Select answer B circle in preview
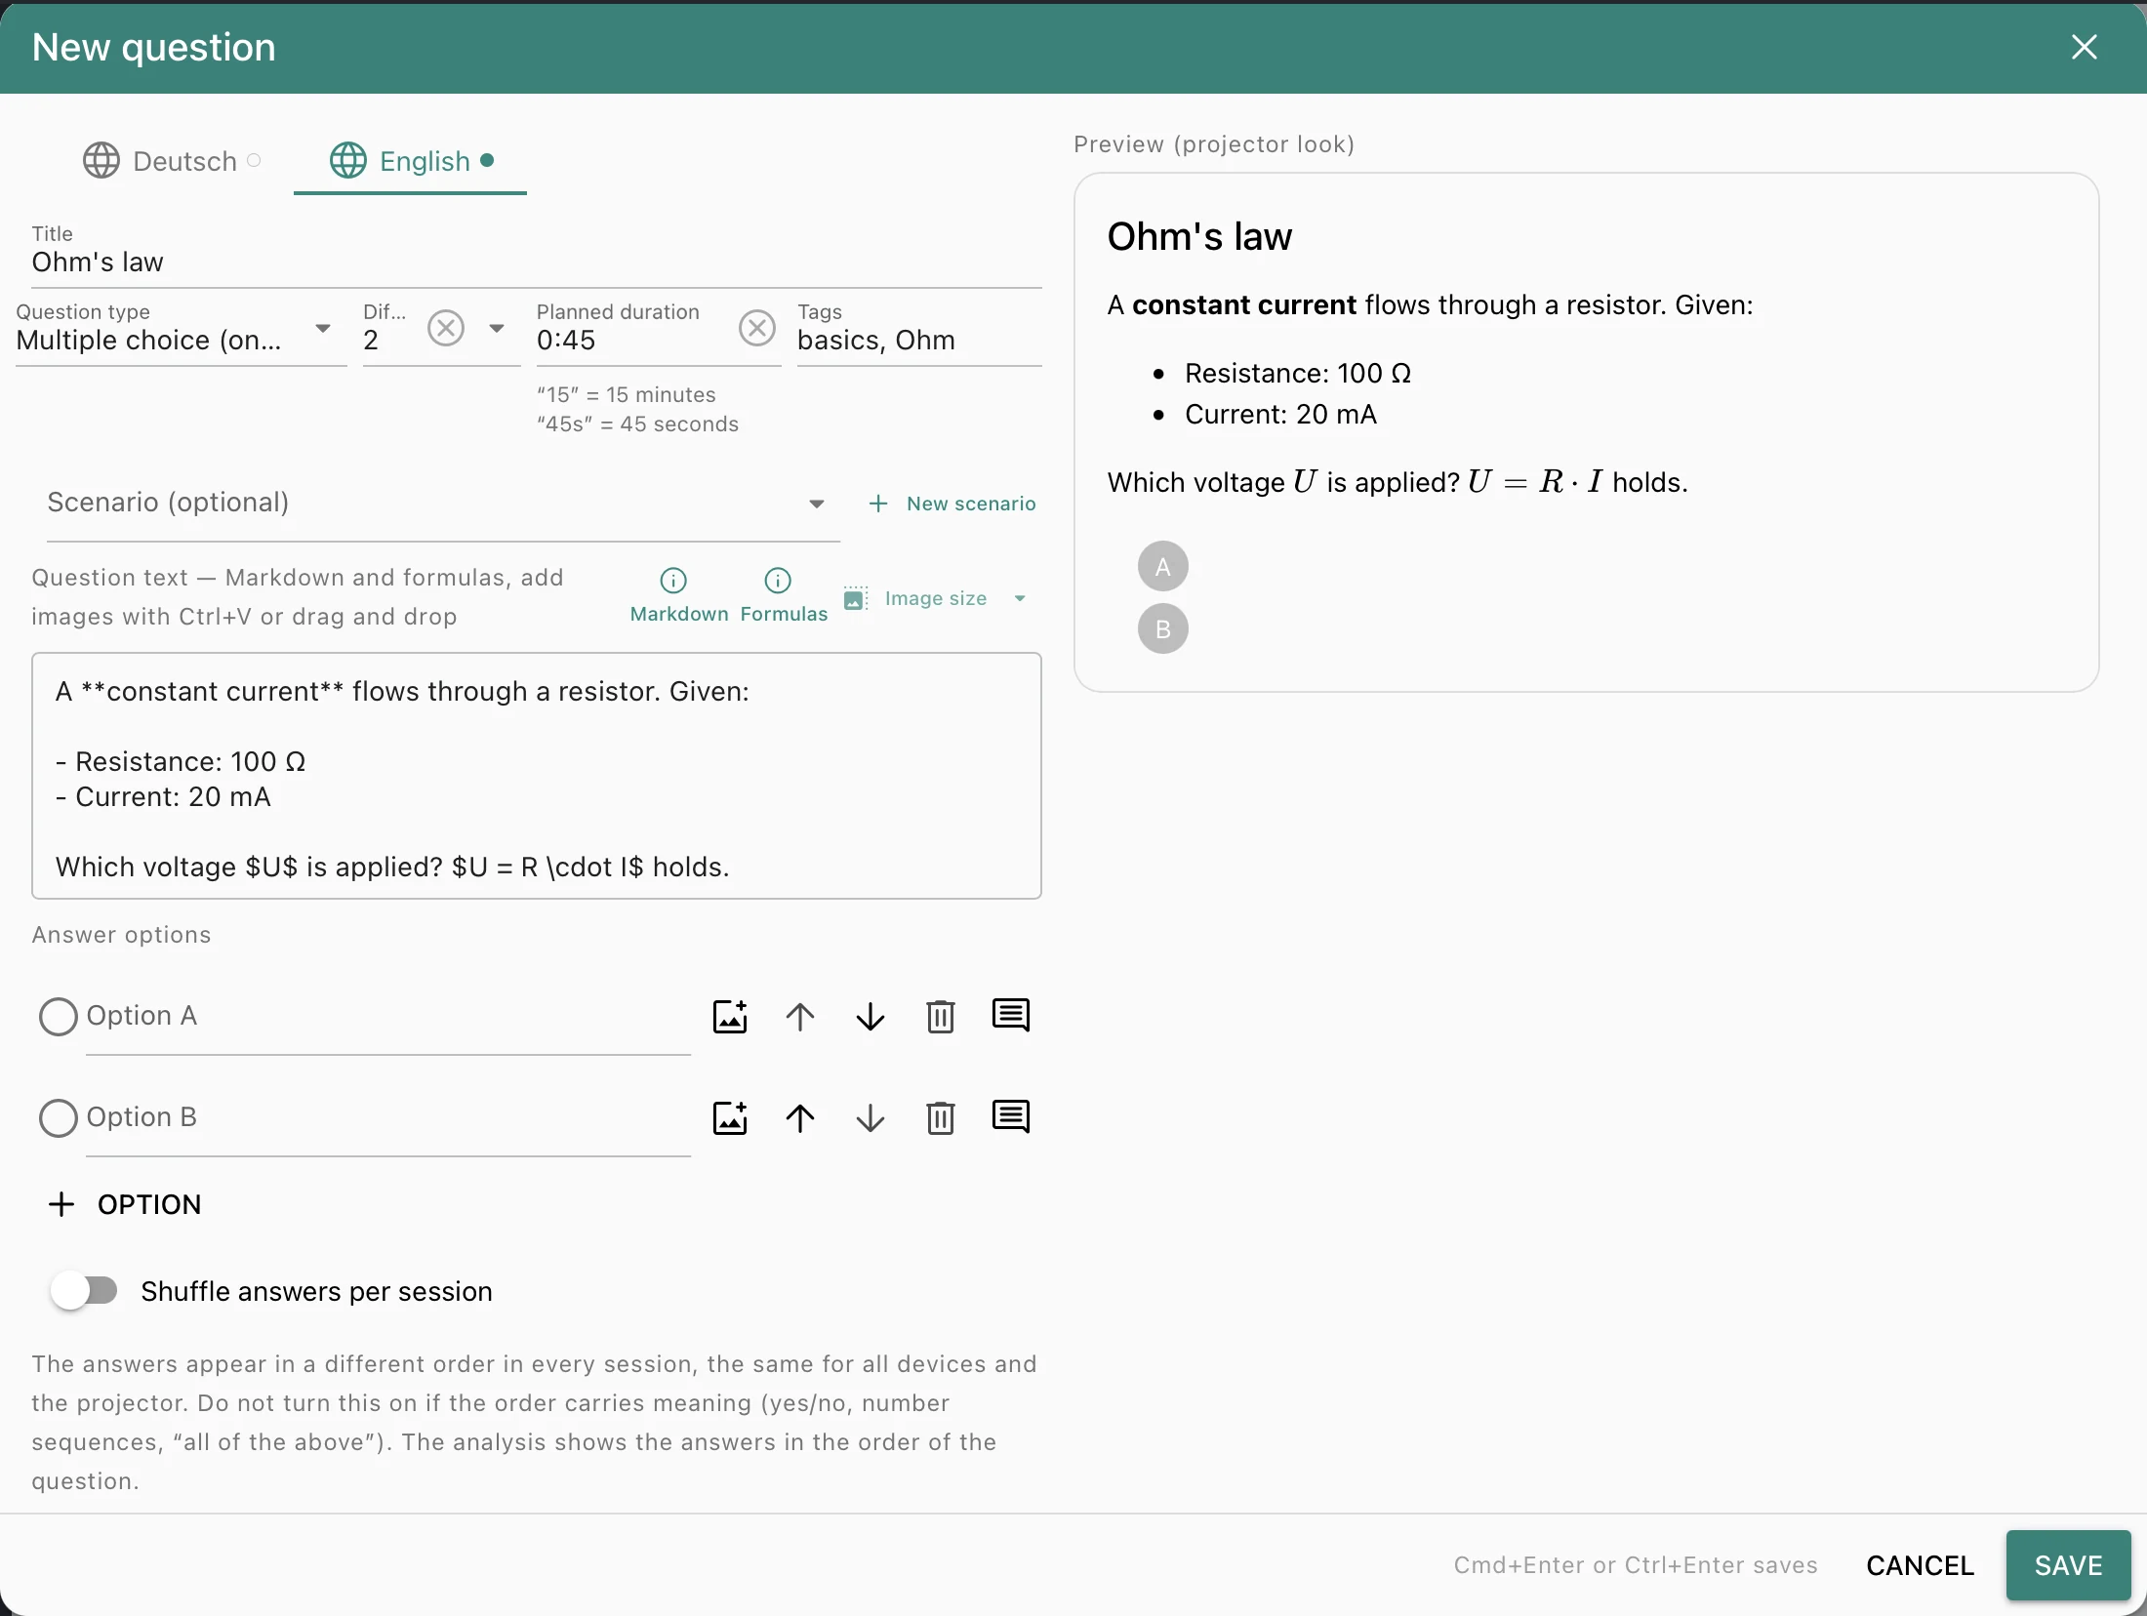 (1163, 628)
